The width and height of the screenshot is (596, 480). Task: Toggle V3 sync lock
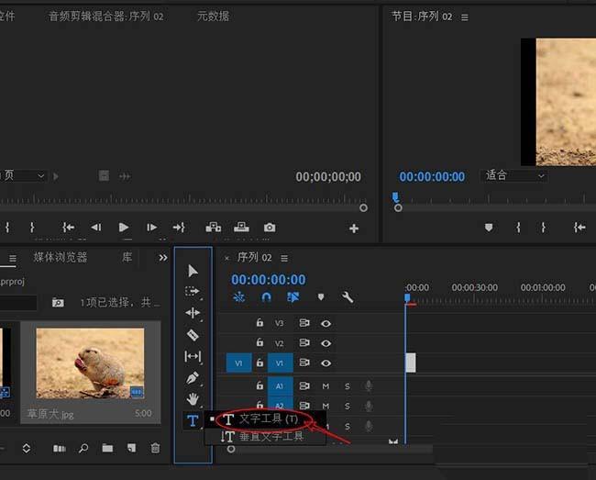pyautogui.click(x=304, y=323)
